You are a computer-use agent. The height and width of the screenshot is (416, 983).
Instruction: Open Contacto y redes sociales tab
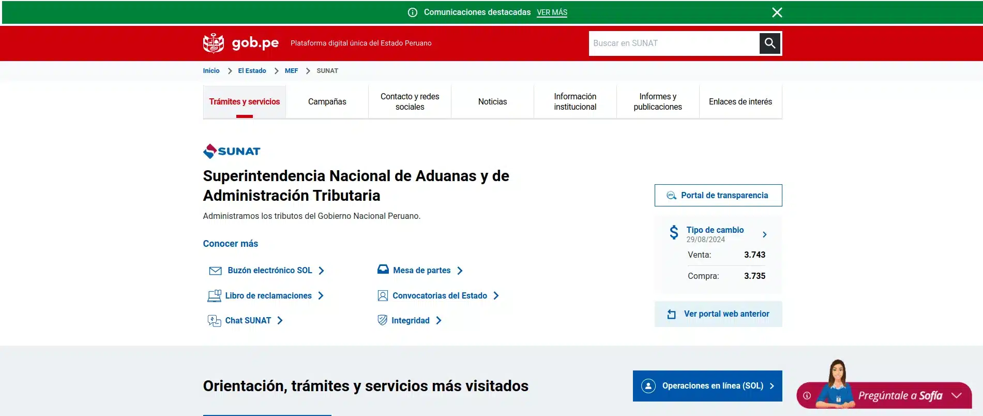click(x=410, y=102)
